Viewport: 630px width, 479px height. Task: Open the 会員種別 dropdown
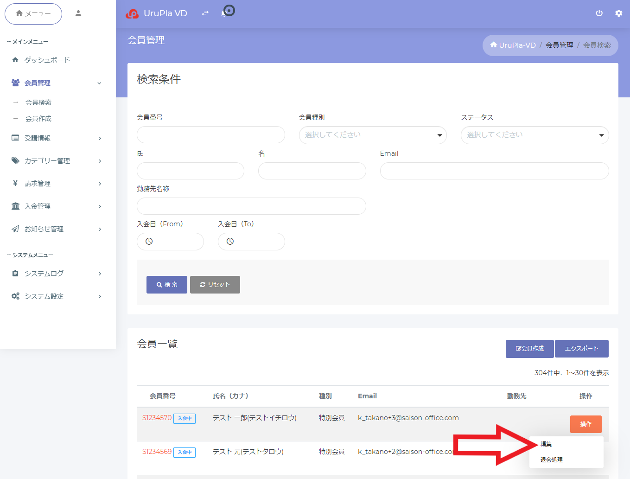pos(373,135)
